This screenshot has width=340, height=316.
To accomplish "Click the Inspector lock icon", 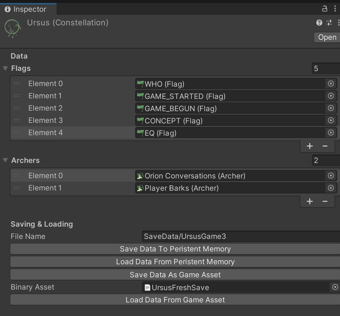I will tap(324, 9).
